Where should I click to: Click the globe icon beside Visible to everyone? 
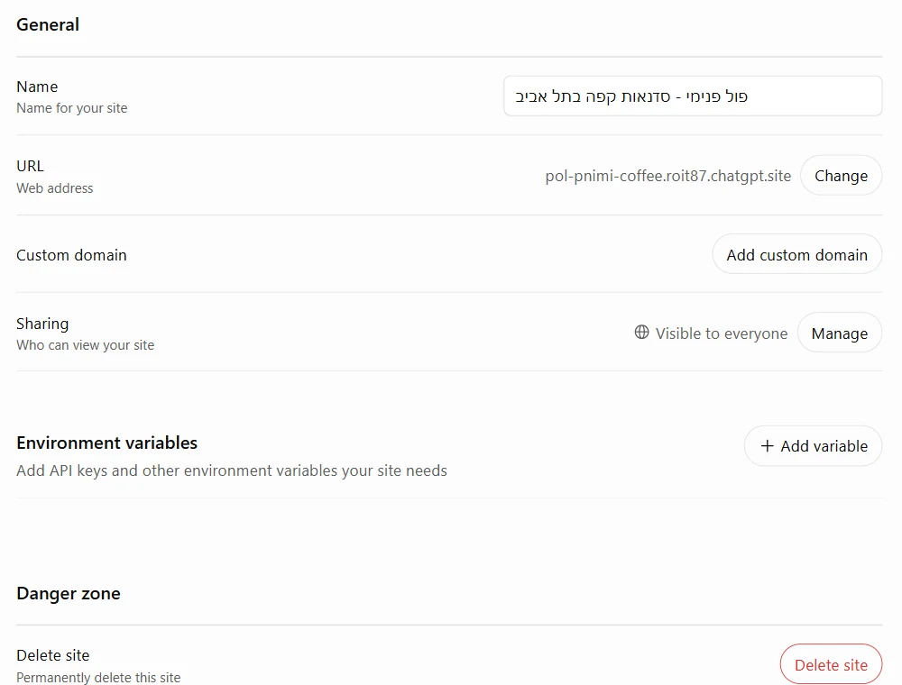[641, 333]
